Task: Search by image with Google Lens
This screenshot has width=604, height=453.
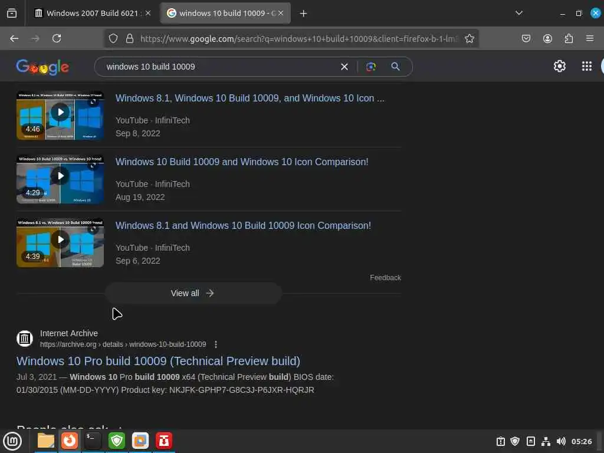Action: [x=371, y=67]
